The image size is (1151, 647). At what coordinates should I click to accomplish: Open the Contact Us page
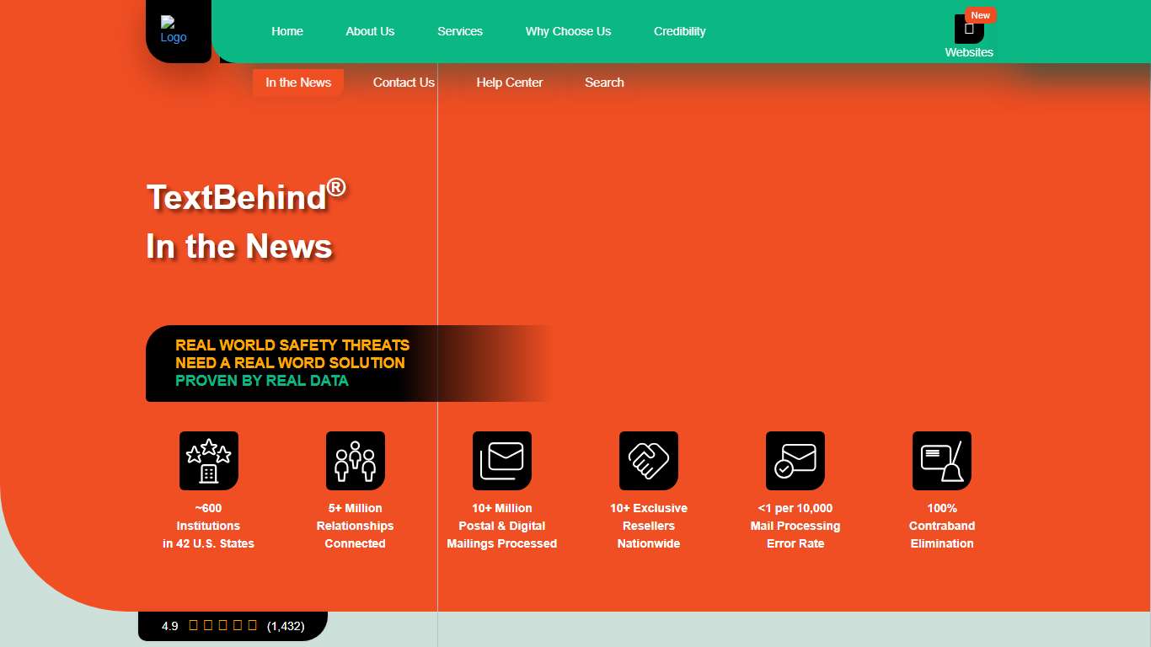click(x=404, y=83)
